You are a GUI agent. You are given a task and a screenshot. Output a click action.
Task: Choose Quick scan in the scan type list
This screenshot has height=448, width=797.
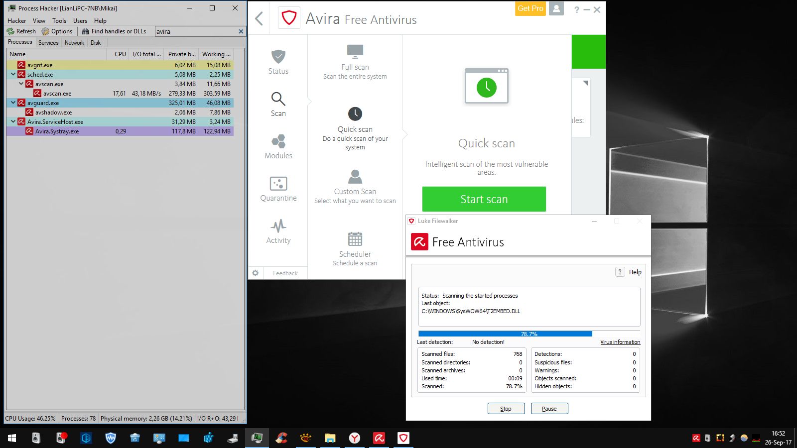[x=355, y=129]
